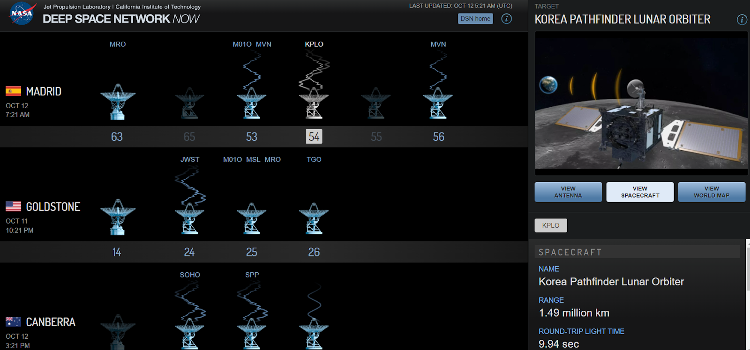Select Canberra dish tracking SOHO

189,334
